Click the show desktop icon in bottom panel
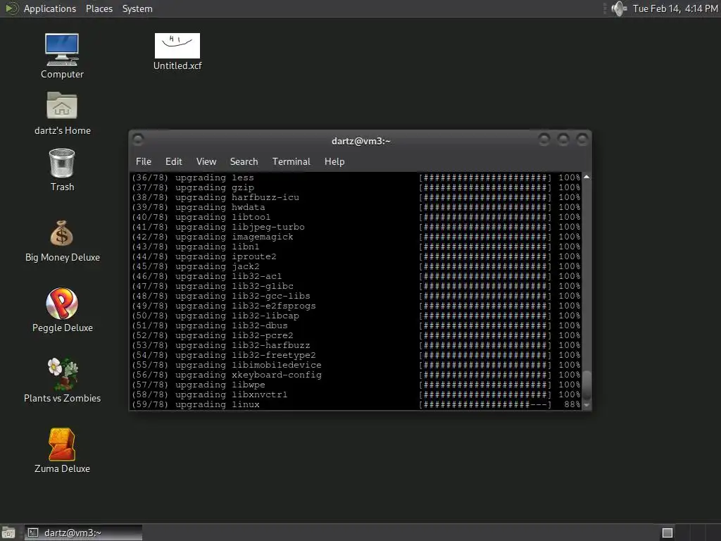This screenshot has height=541, width=721. [x=8, y=533]
